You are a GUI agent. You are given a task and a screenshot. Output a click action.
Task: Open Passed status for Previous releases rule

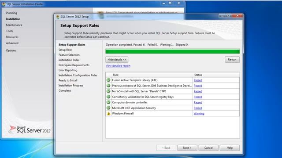(x=198, y=86)
